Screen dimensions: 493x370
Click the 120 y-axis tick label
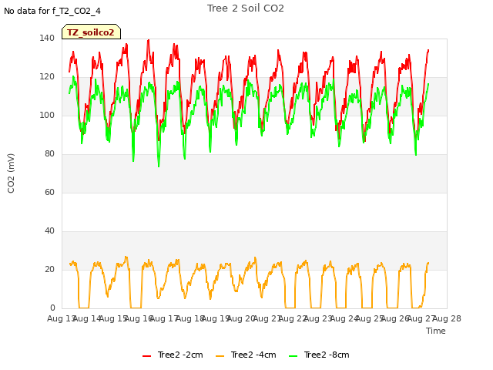[x=47, y=77]
